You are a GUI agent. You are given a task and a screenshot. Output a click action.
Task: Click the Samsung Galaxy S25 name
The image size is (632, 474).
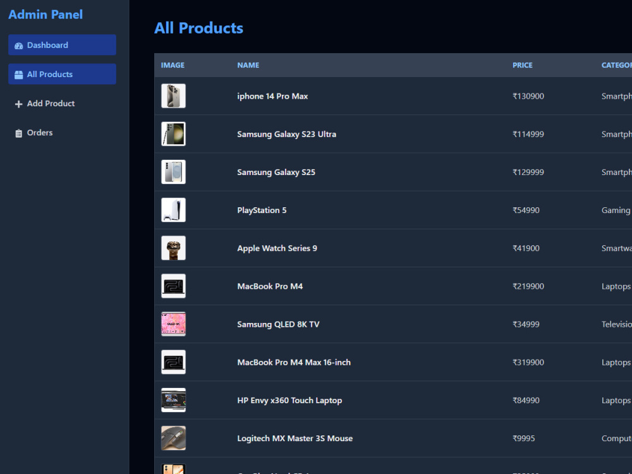(x=276, y=172)
